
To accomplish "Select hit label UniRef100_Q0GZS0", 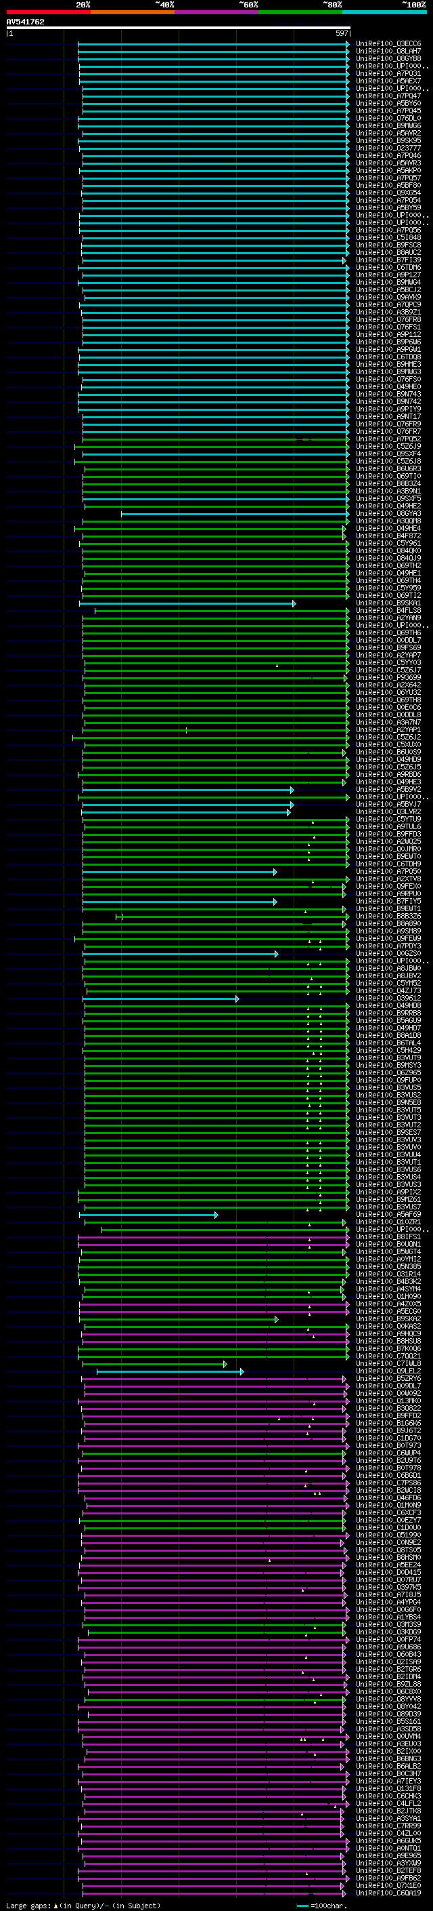I will (388, 953).
